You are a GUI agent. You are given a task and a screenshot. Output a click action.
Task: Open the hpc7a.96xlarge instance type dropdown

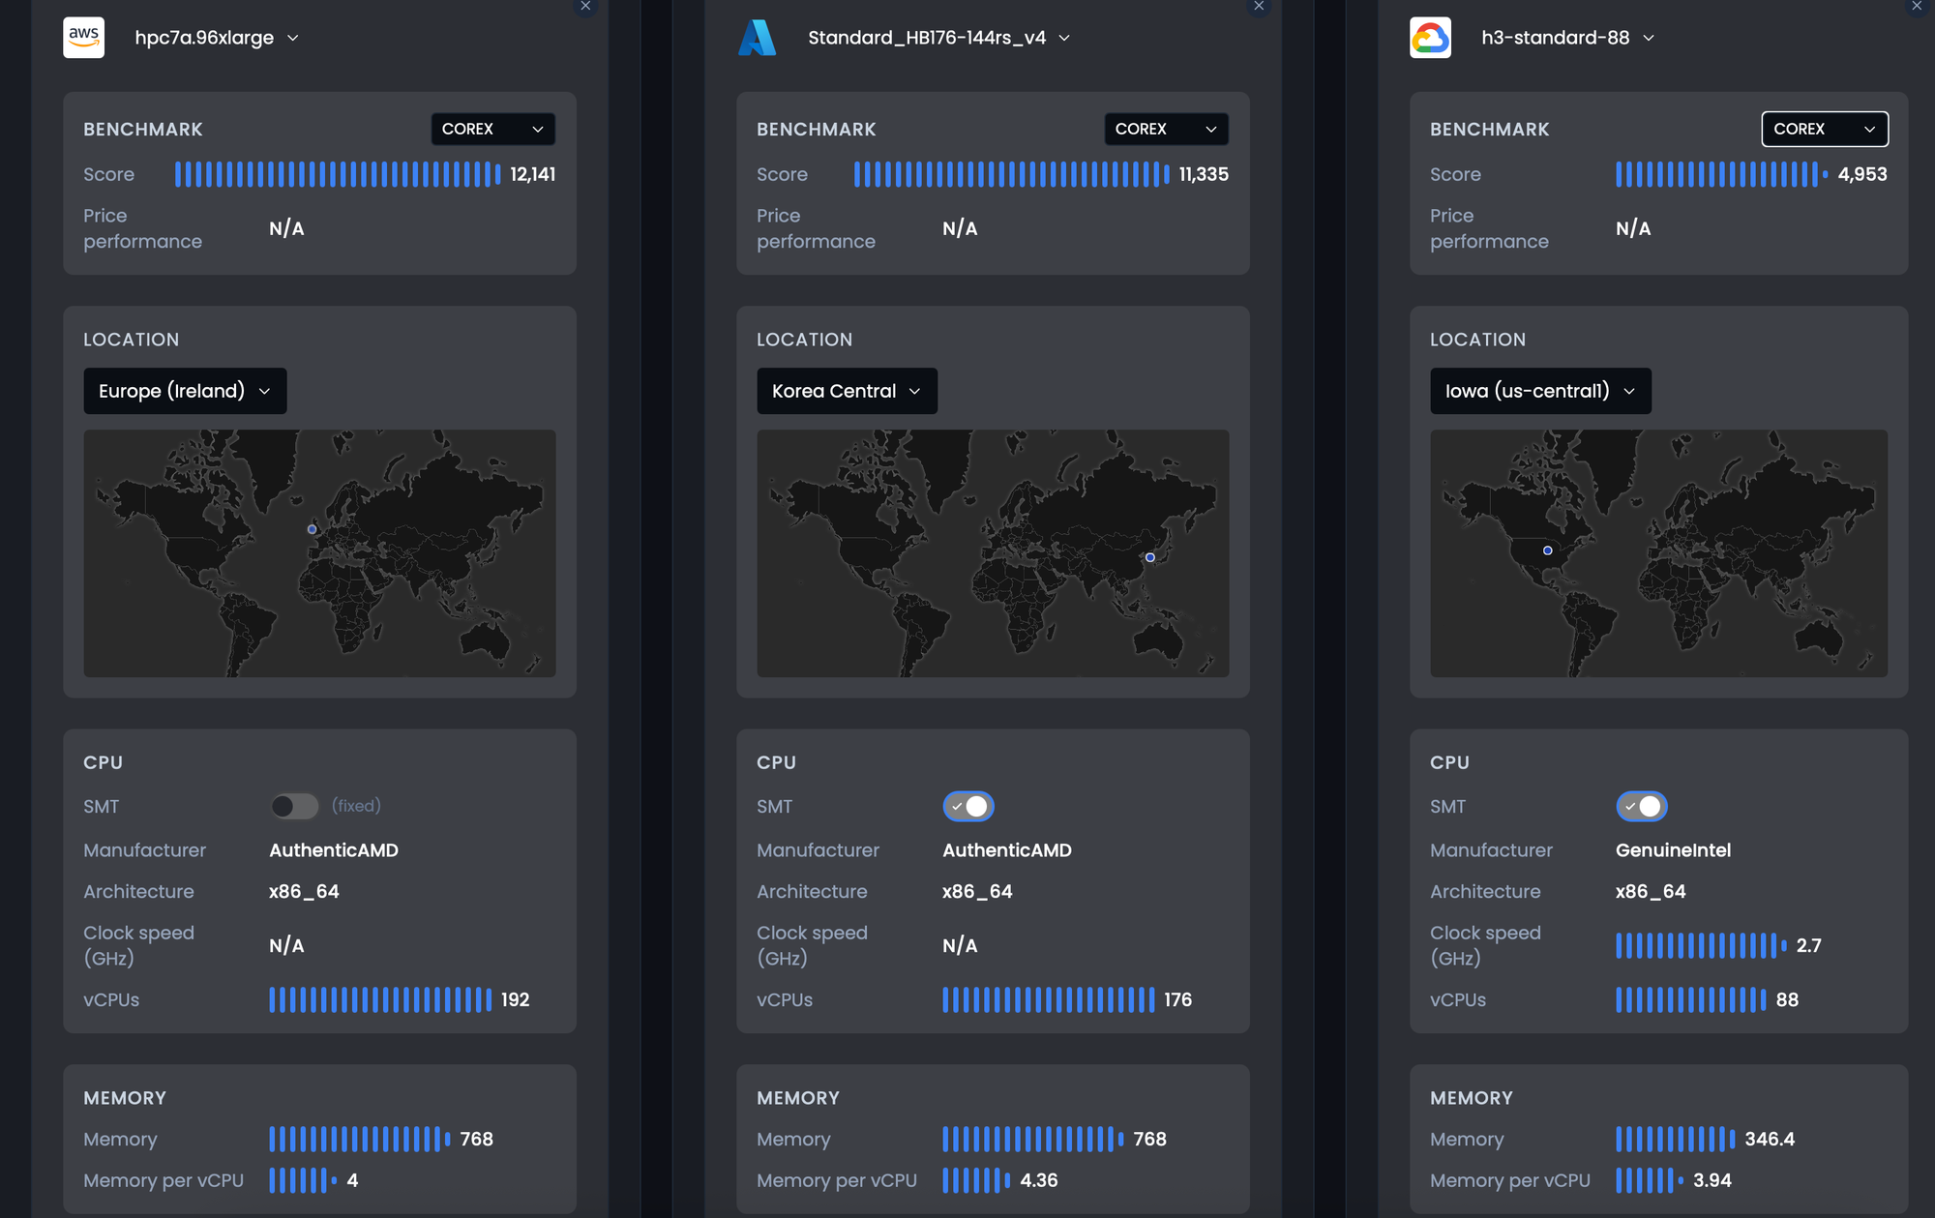(217, 38)
